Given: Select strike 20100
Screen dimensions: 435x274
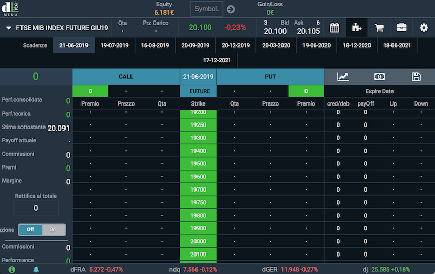Looking at the screenshot, I should (x=199, y=255).
